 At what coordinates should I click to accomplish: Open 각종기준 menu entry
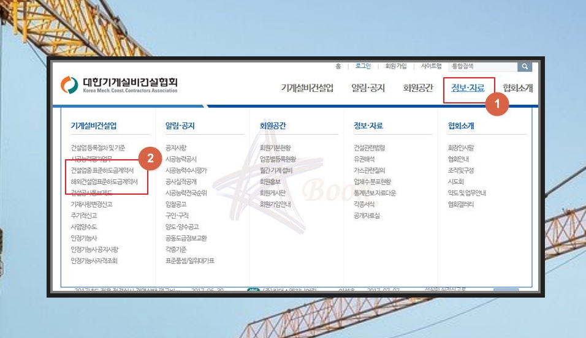tap(176, 249)
